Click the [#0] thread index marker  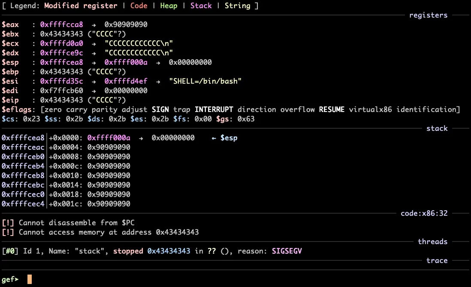coord(10,251)
